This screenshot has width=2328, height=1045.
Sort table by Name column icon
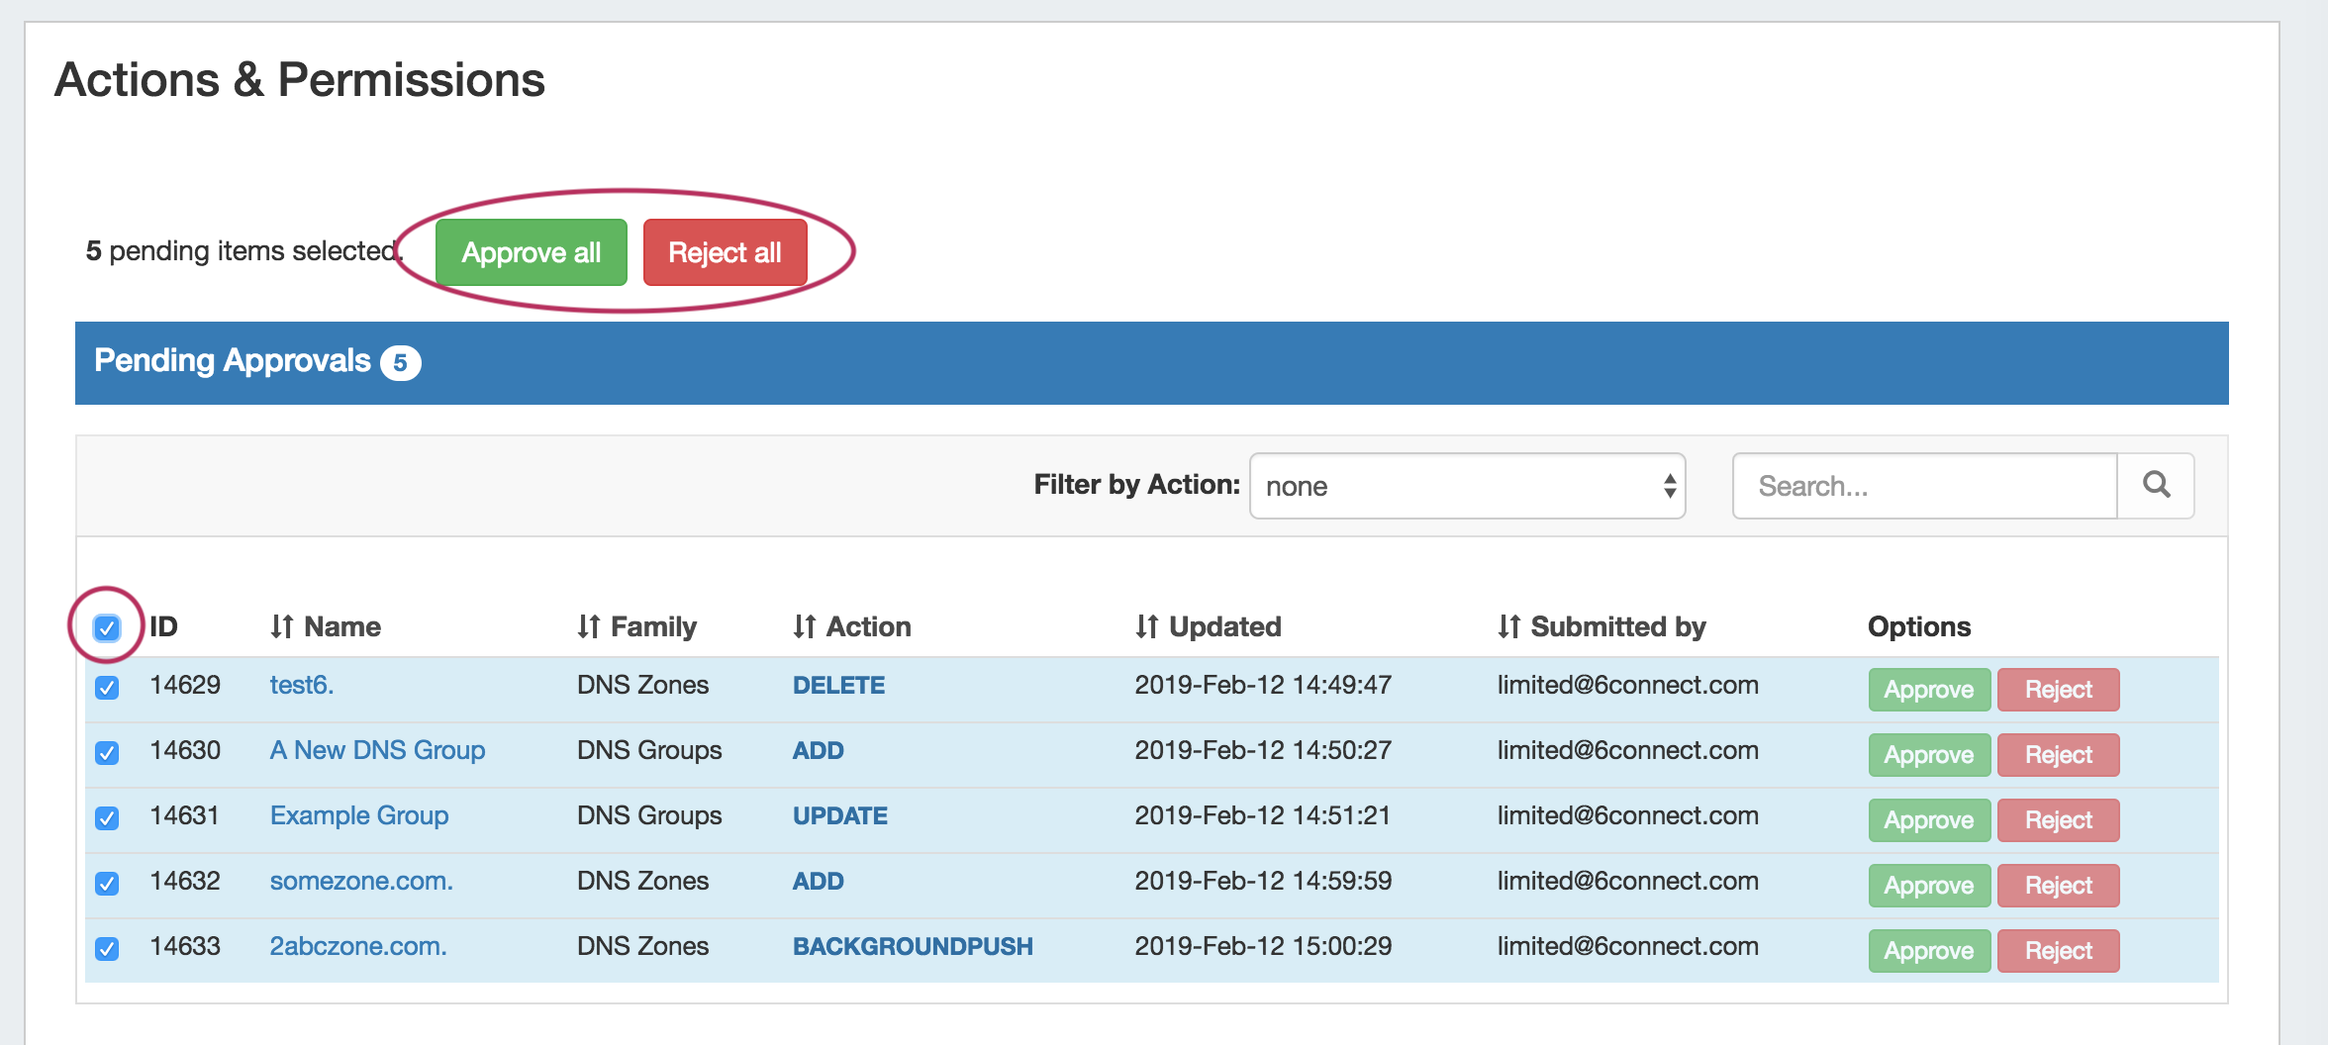point(282,626)
